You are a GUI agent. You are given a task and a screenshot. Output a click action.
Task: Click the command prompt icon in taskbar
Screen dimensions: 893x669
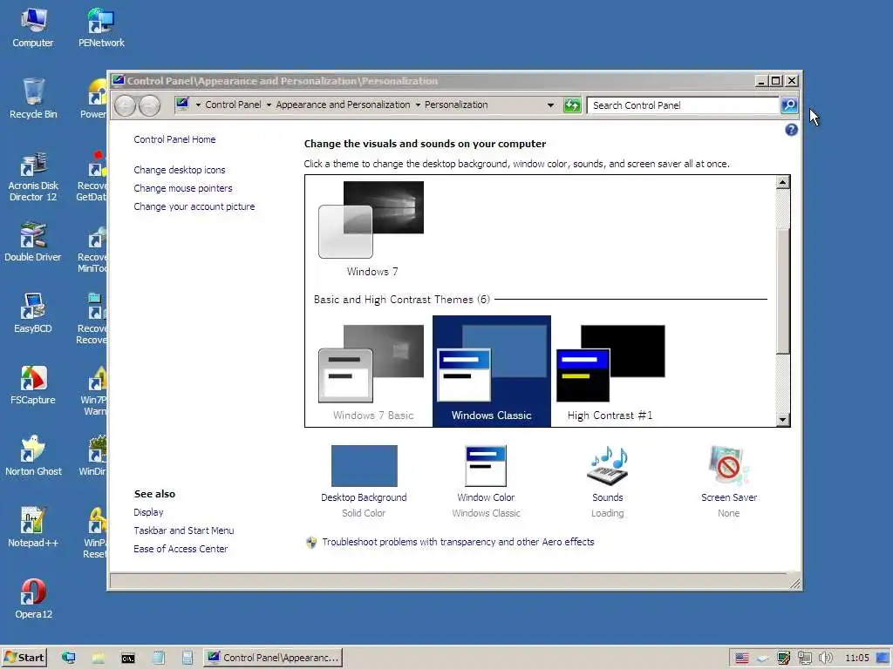tap(128, 659)
